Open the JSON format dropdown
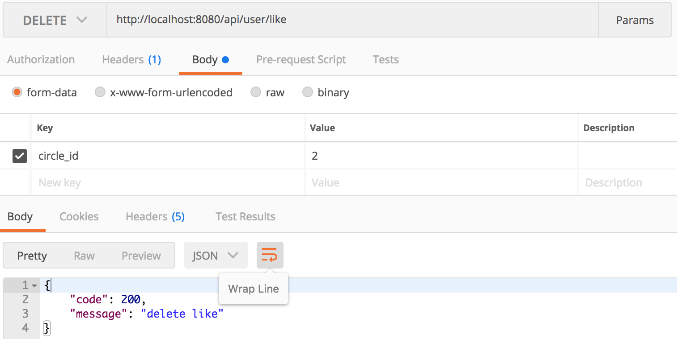The height and width of the screenshot is (339, 677). click(216, 256)
